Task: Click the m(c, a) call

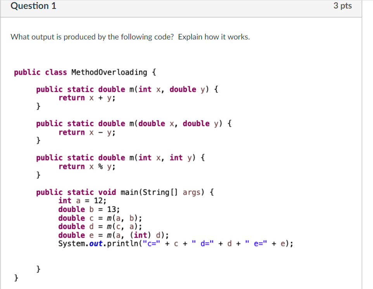Action: 123,226
